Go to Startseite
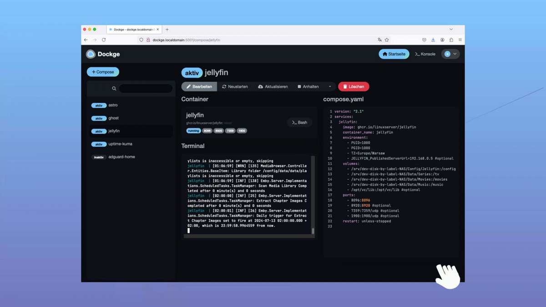 (394, 54)
